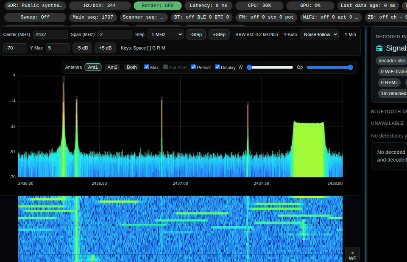Click the tallest peak in spectrum plot

click(x=64, y=127)
